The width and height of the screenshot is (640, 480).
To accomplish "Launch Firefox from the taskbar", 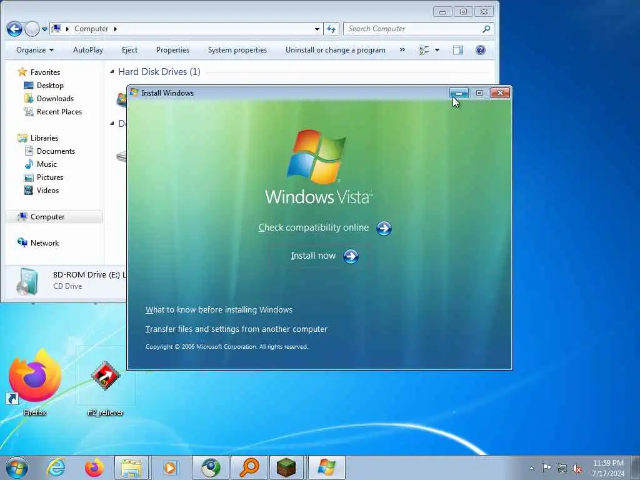I will (94, 467).
